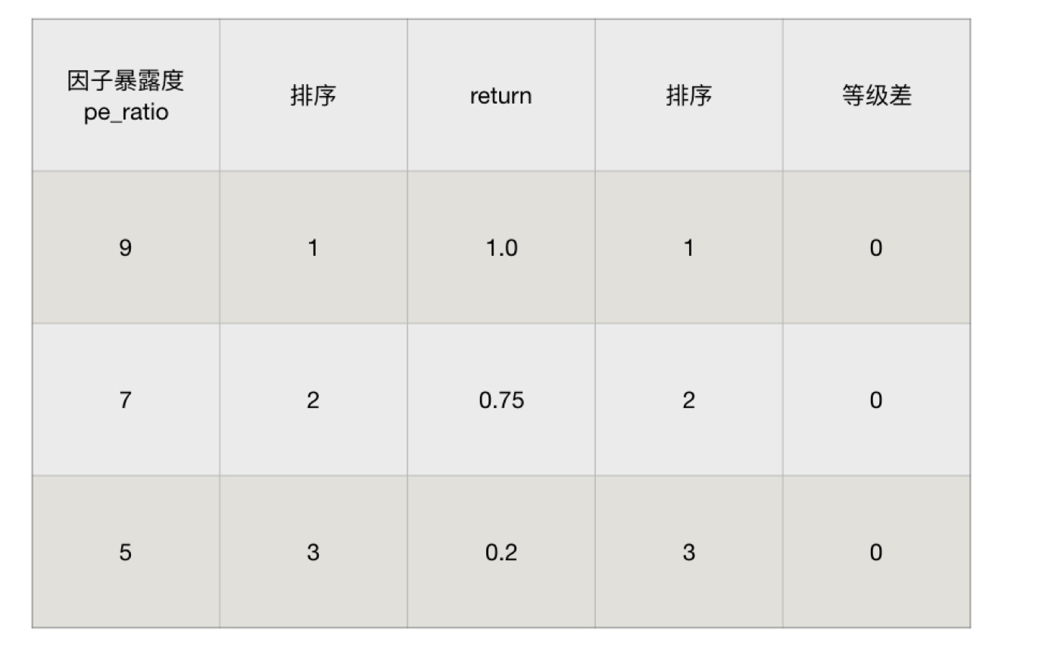Image resolution: width=1042 pixels, height=654 pixels.
Task: Click the return column header
Action: [x=501, y=96]
